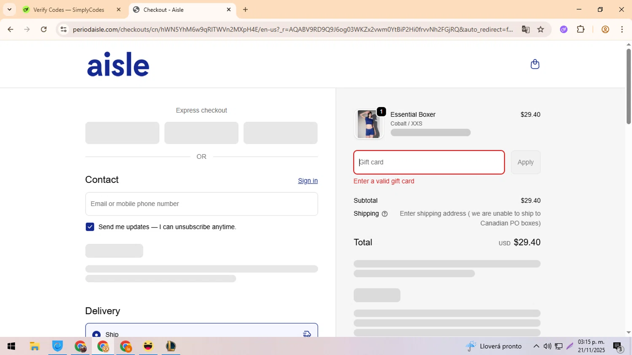Click the Enter a valid gift card error text
The height and width of the screenshot is (355, 632).
coord(384,181)
